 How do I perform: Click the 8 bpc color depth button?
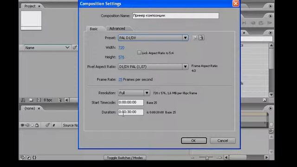tap(48, 100)
